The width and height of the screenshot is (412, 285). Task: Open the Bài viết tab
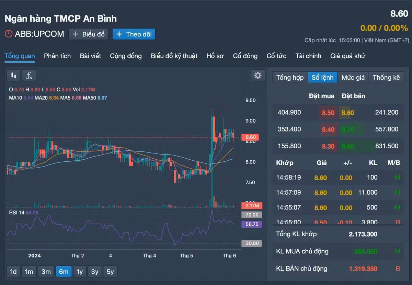pyautogui.click(x=90, y=56)
